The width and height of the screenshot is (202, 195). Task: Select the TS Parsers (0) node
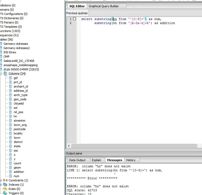click(9, 22)
